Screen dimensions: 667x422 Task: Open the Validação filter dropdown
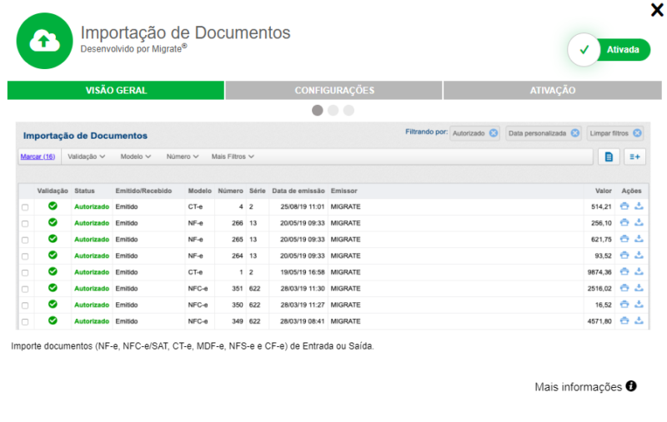tap(86, 156)
